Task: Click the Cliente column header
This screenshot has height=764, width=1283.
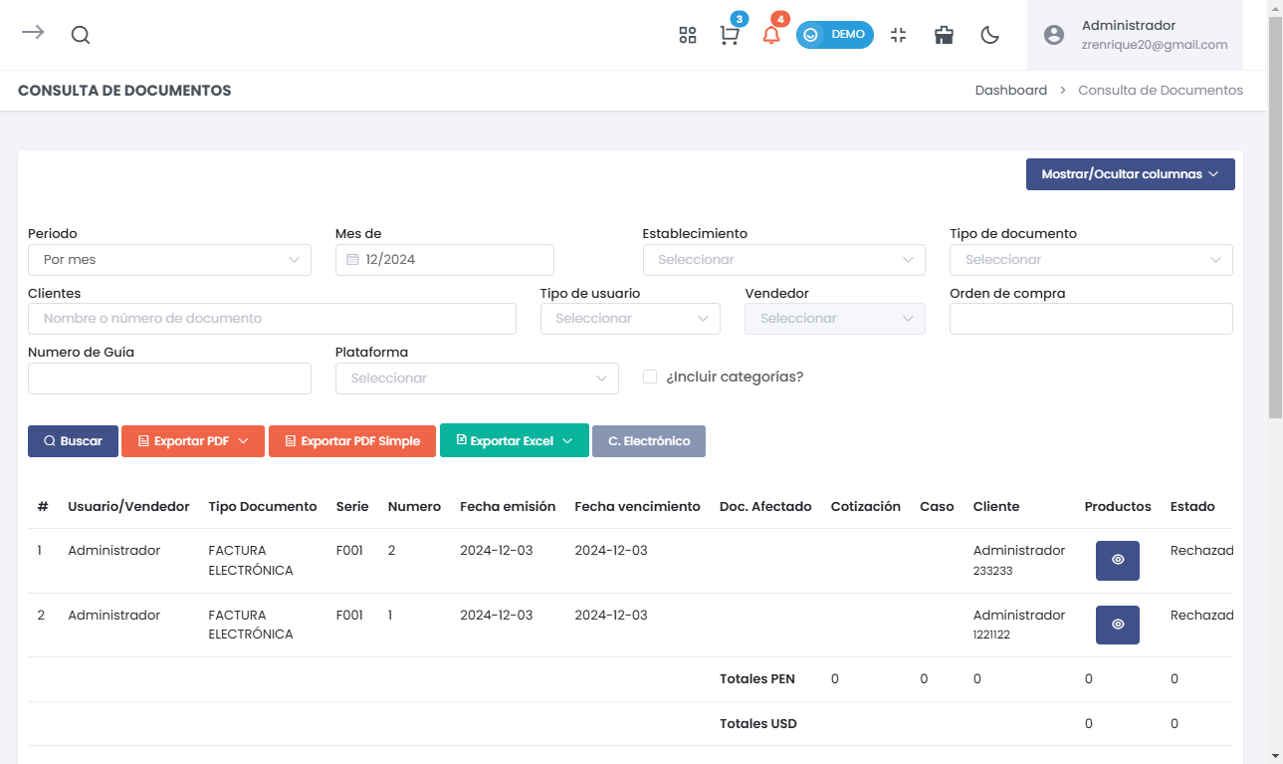Action: click(996, 507)
